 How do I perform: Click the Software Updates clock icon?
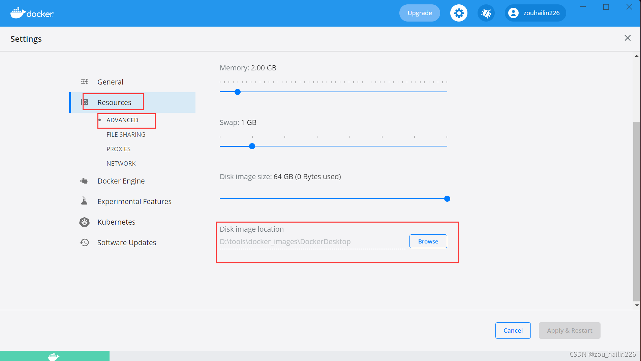84,242
